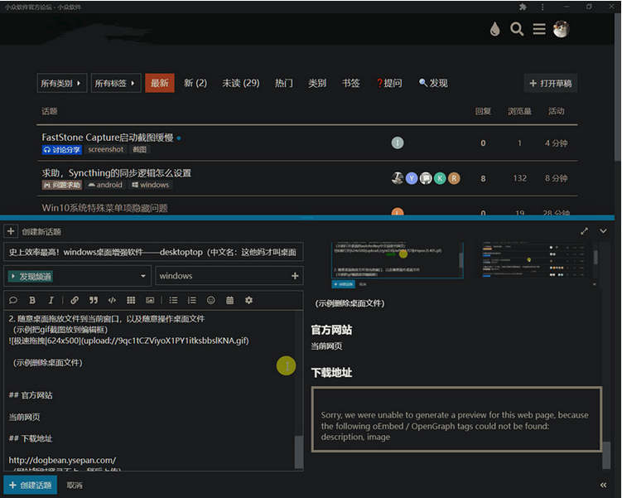This screenshot has width=622, height=498.
Task: Open the 发现频道 category selector
Action: tap(77, 276)
